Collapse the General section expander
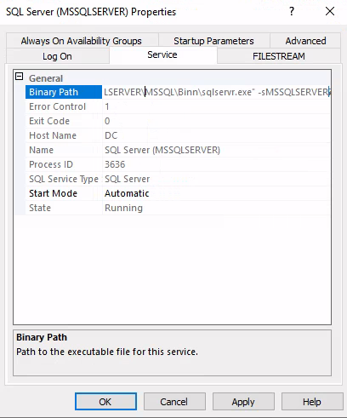This screenshot has width=347, height=418. (19, 77)
